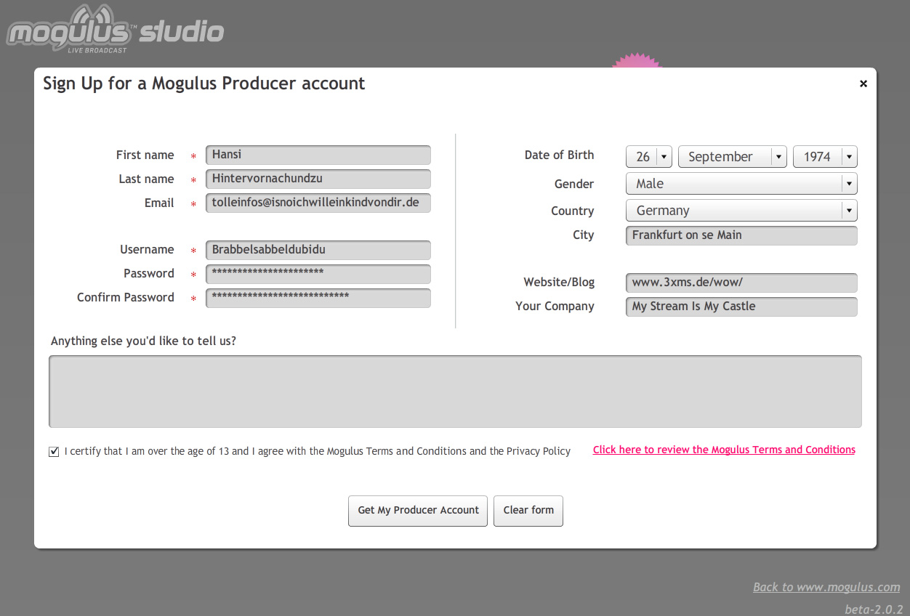Open the Mogulus Terms and Conditions review link
Screen dimensions: 910x616
click(x=724, y=450)
